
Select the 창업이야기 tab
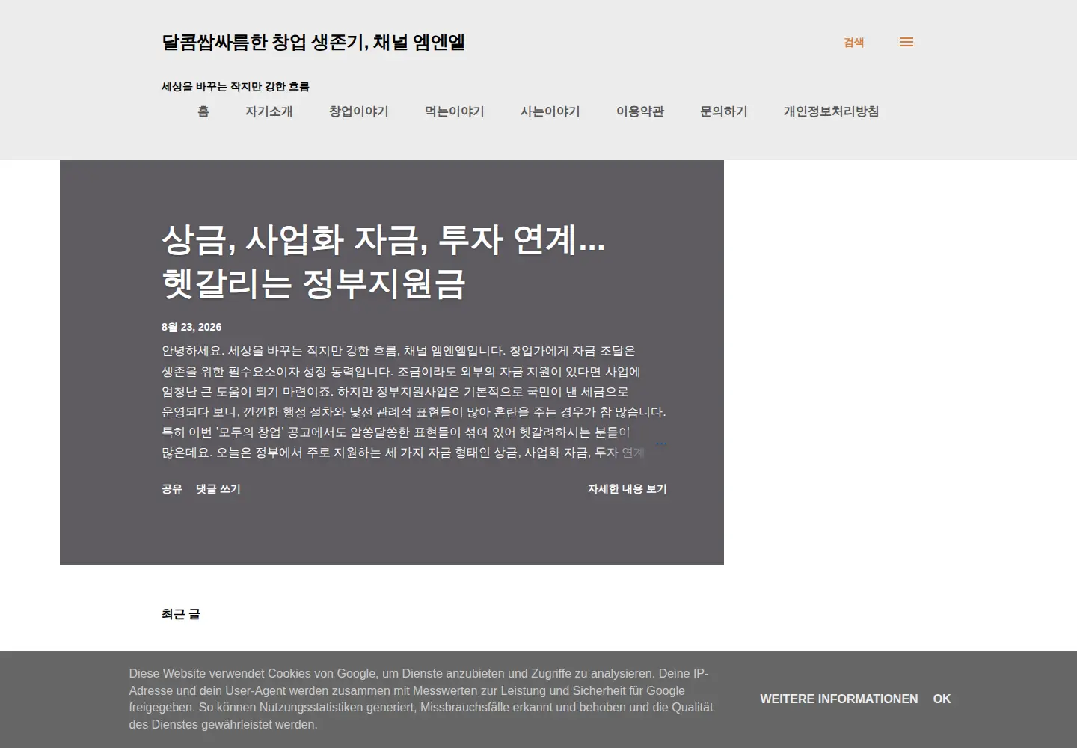click(359, 111)
